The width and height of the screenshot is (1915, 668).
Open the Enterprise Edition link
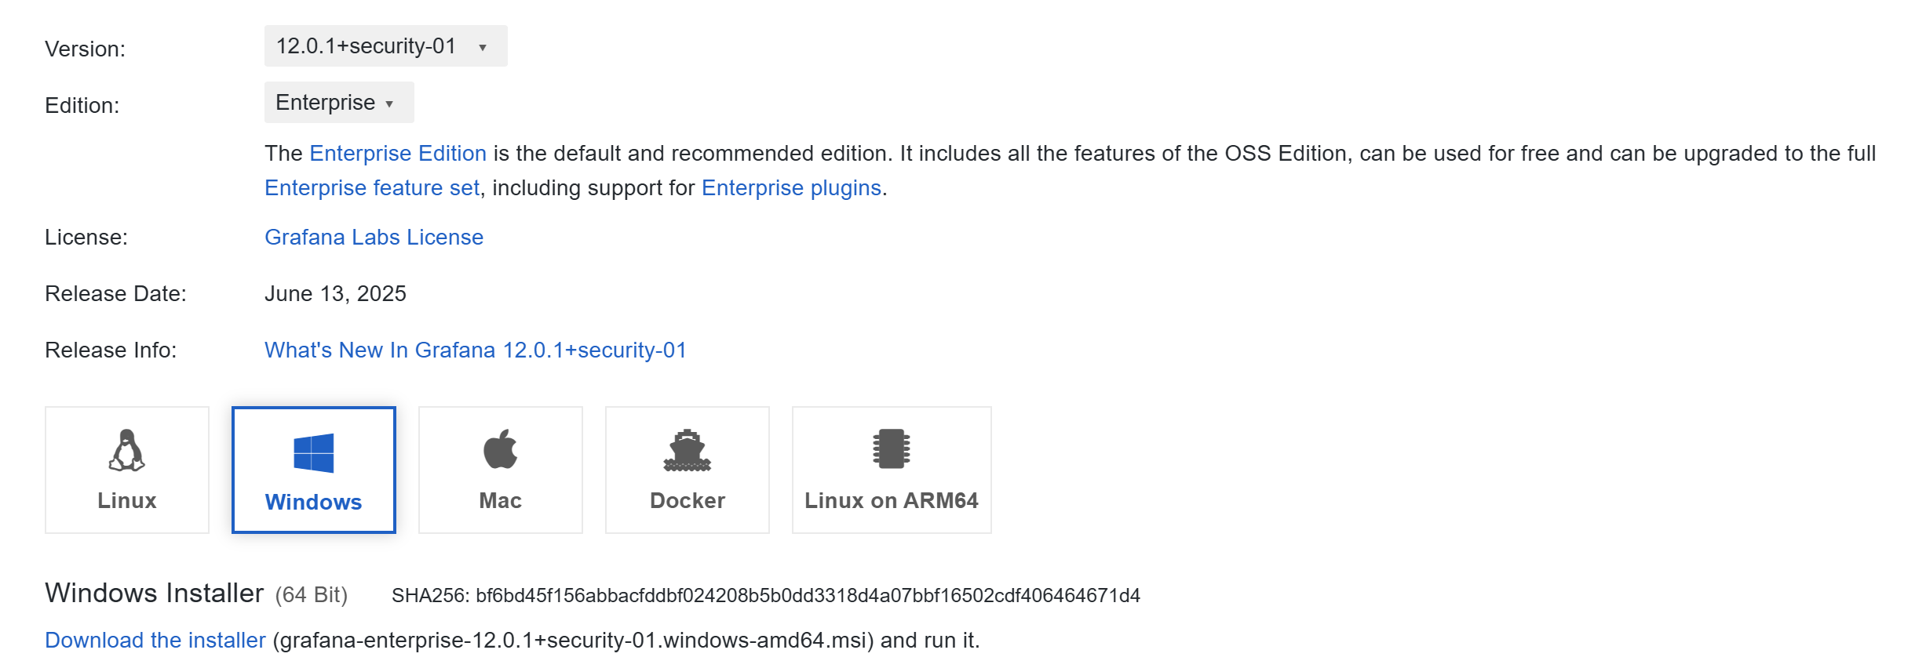398,154
